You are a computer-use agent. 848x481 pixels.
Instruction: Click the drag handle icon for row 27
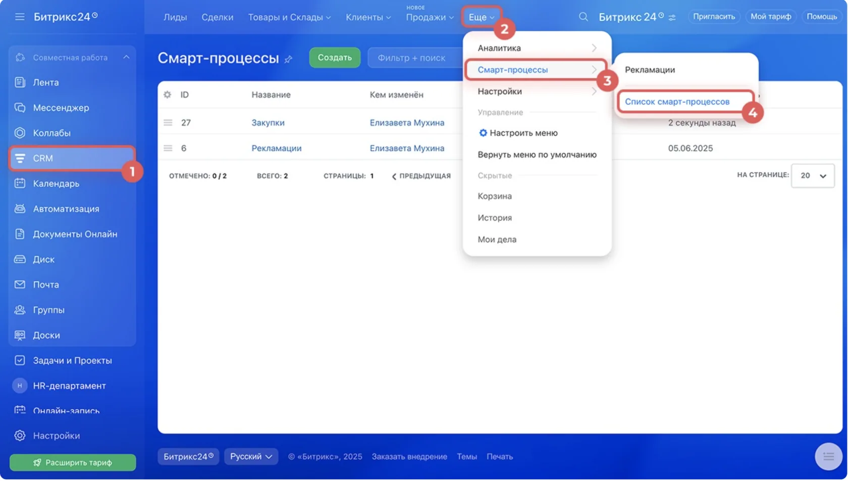[x=168, y=123]
